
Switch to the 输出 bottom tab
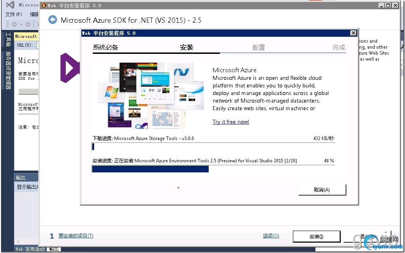point(53,249)
